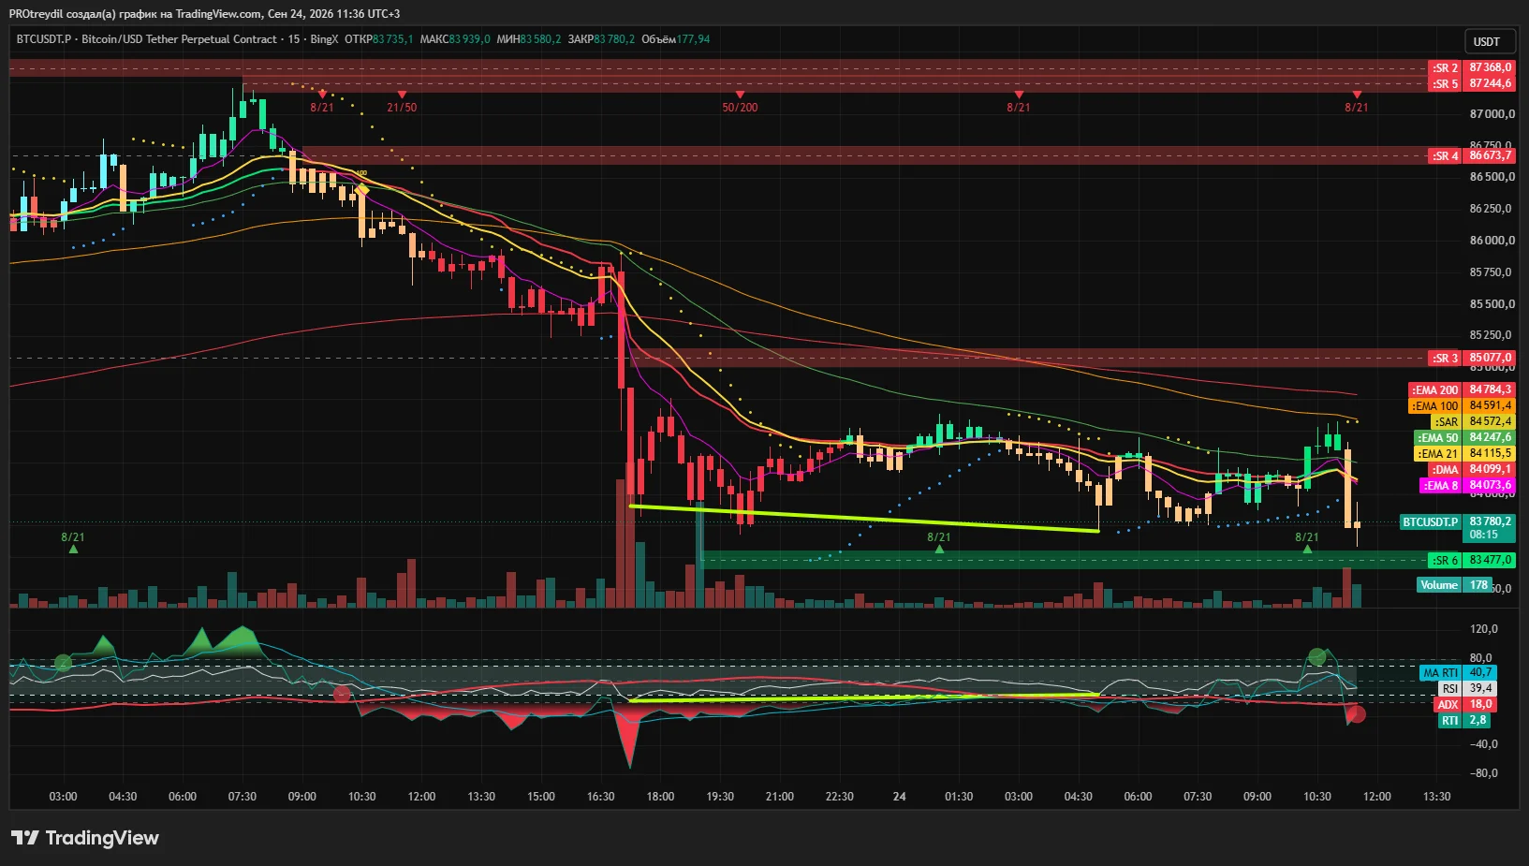The width and height of the screenshot is (1529, 866).
Task: Select the pink EMA 8 label
Action: click(x=1467, y=485)
